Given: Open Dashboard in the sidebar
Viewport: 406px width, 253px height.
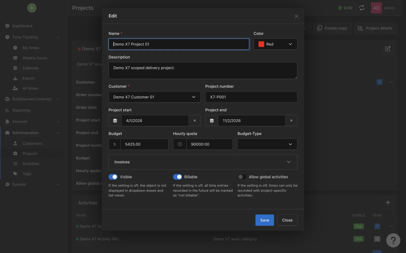Looking at the screenshot, I should [22, 26].
